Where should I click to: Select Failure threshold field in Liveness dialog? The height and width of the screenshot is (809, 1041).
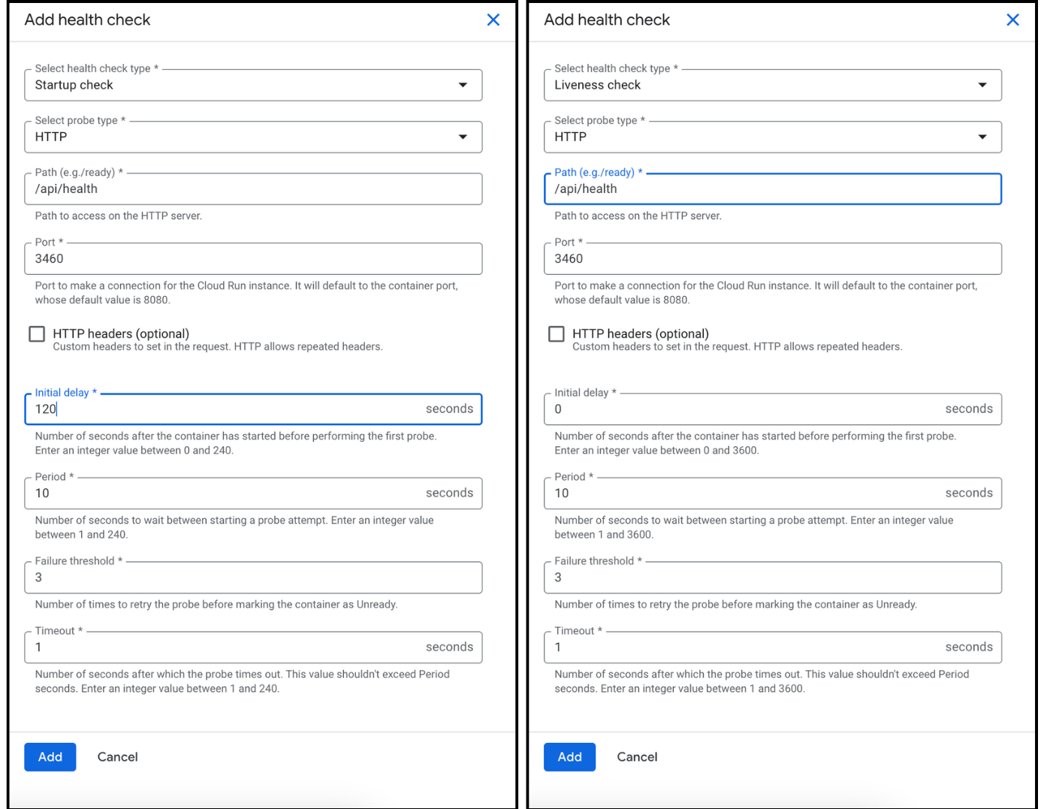point(772,578)
